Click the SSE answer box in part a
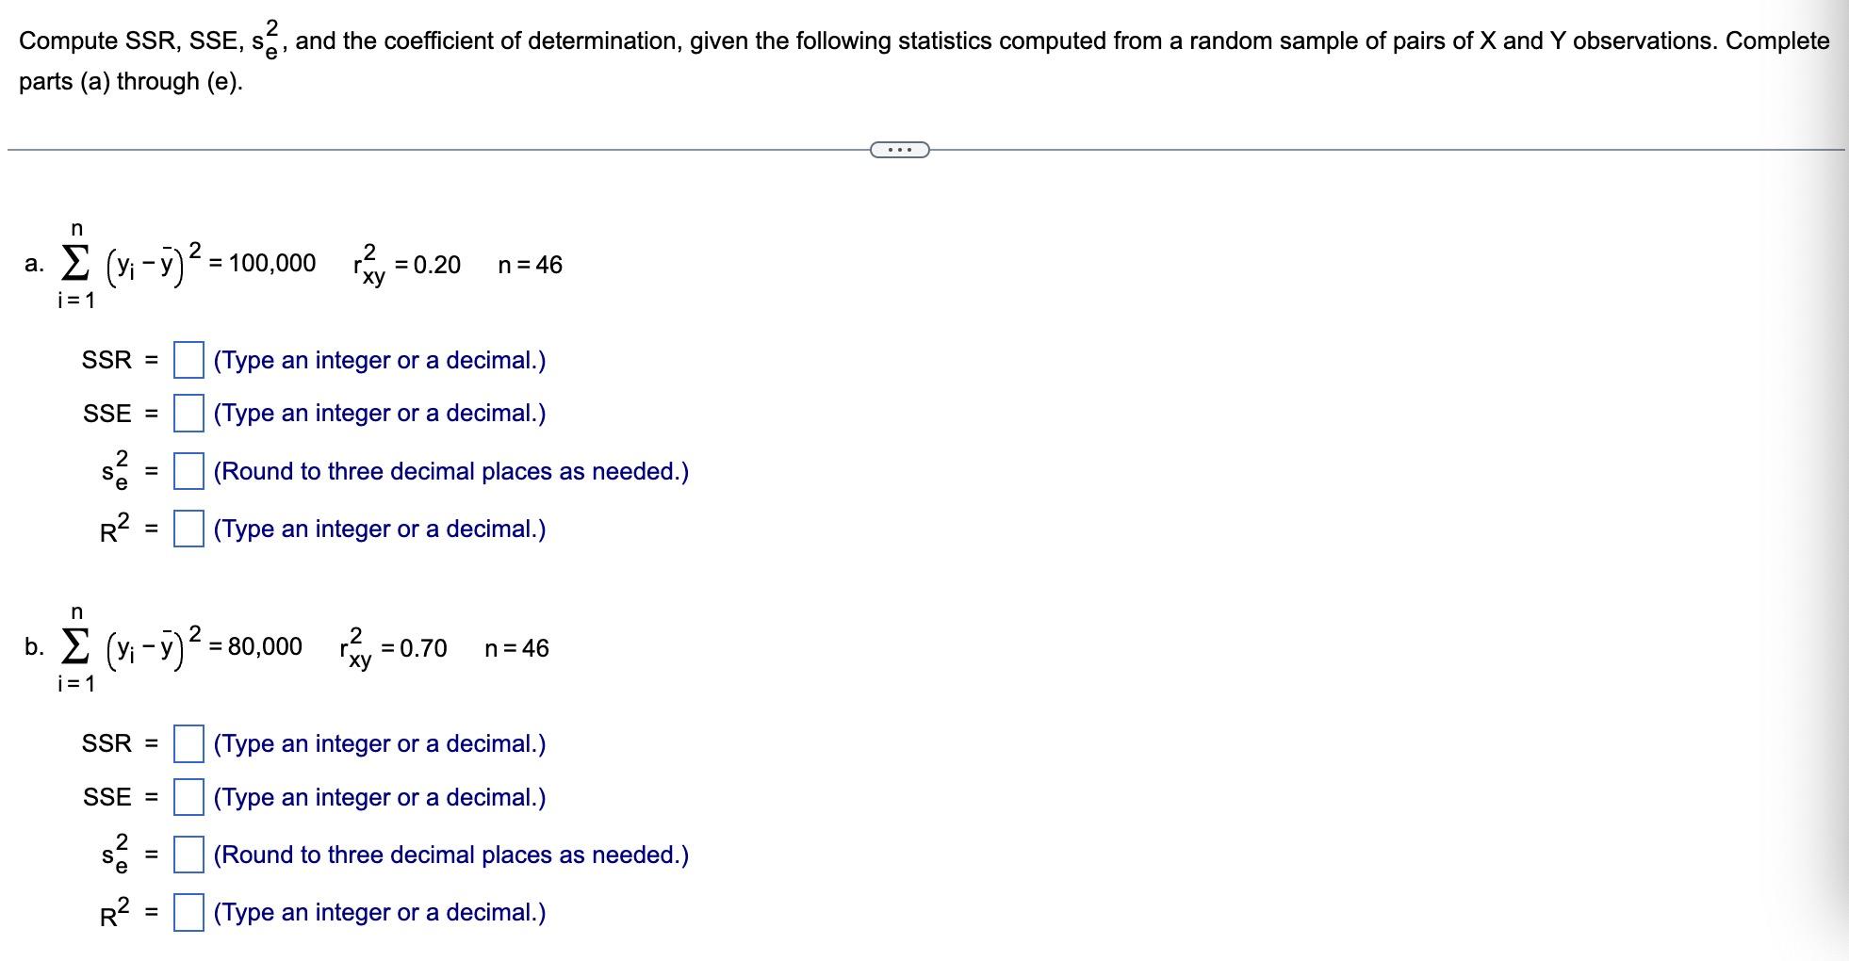Image resolution: width=1849 pixels, height=961 pixels. click(x=188, y=415)
